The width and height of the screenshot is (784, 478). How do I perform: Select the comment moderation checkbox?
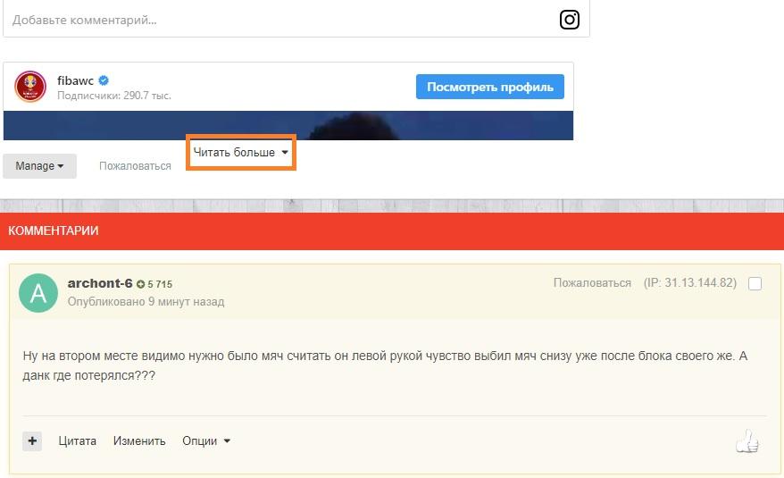pos(755,284)
